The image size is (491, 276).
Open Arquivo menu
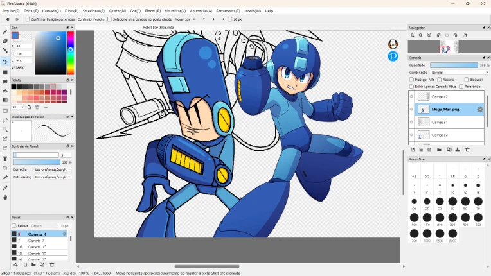pyautogui.click(x=11, y=11)
